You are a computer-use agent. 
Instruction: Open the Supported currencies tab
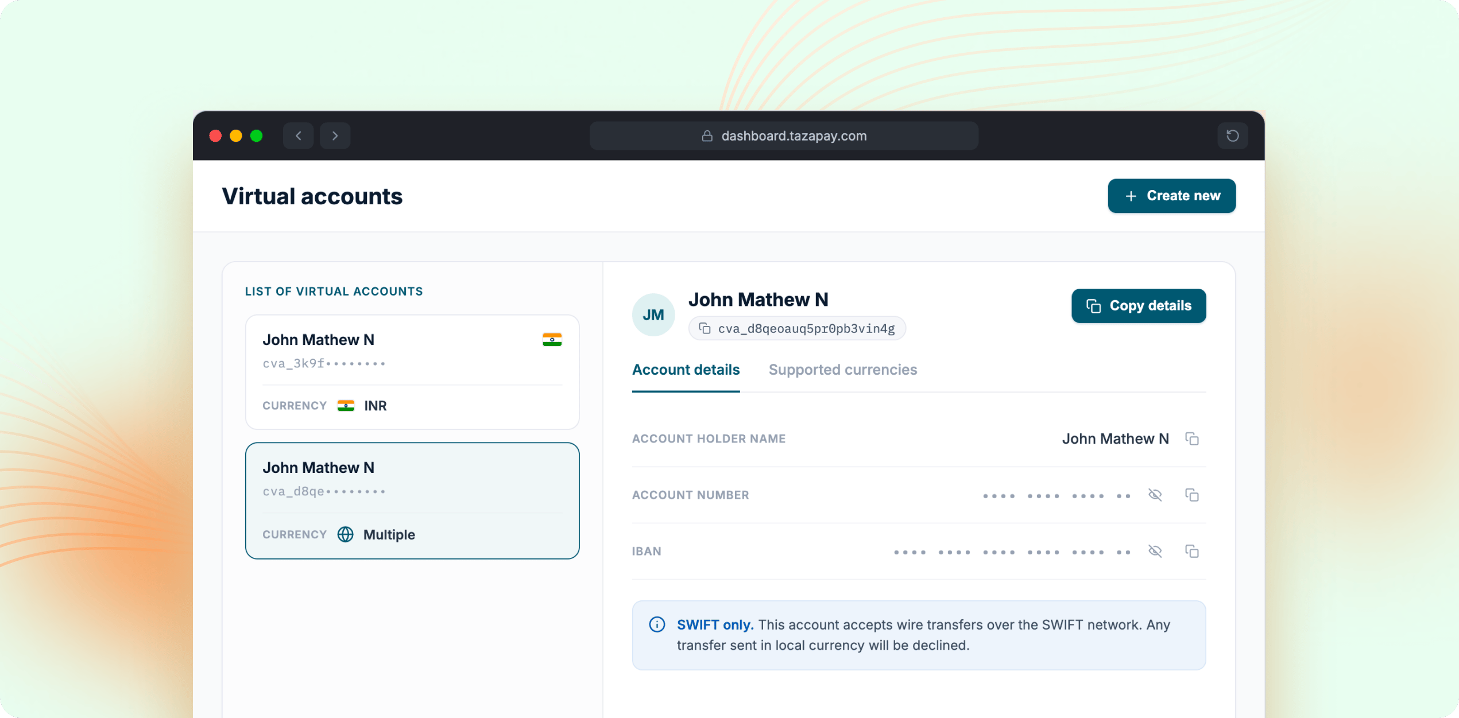tap(843, 370)
